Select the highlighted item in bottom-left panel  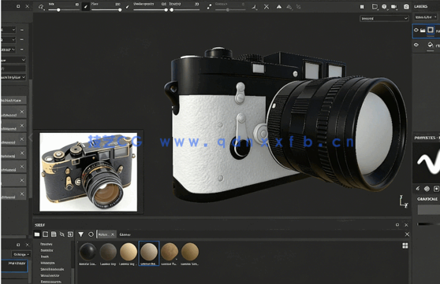pos(14,266)
